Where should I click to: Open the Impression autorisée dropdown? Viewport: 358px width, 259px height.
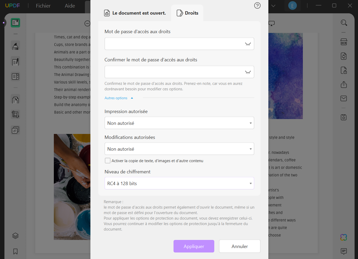click(179, 123)
